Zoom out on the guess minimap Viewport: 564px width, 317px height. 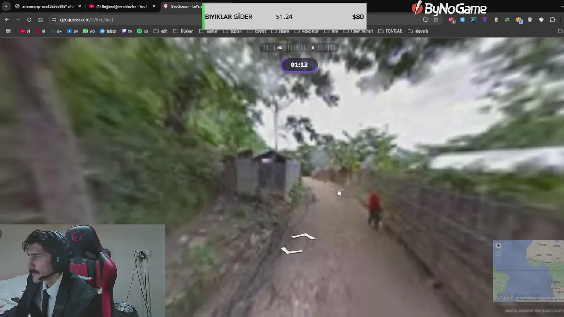(498, 253)
